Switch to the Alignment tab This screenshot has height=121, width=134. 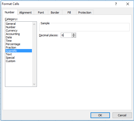point(25,13)
